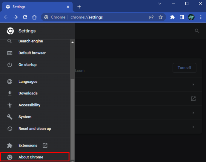Click the Languages globe icon
This screenshot has height=162, width=206.
10,82
